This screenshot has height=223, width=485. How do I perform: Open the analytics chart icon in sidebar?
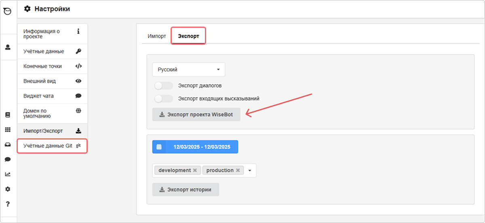tap(8, 174)
